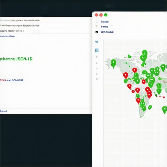This screenshot has width=167, height=167.
Task: Click the blue footer text in the left window
Action: click(x=4, y=111)
